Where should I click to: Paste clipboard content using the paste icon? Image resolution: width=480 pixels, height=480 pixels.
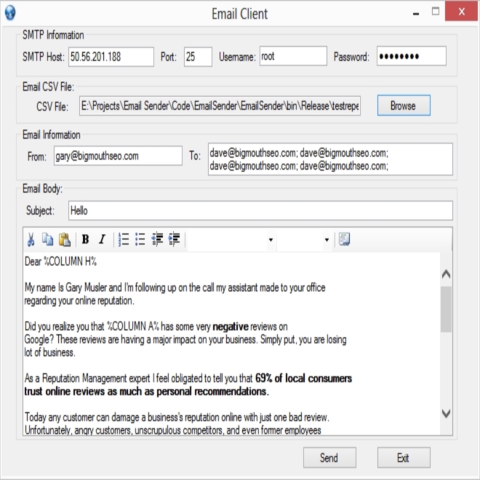[65, 239]
